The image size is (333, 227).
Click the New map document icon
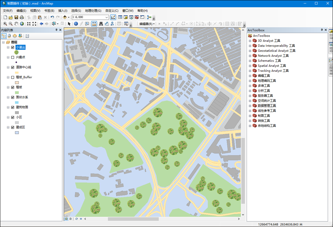[x=5, y=17]
